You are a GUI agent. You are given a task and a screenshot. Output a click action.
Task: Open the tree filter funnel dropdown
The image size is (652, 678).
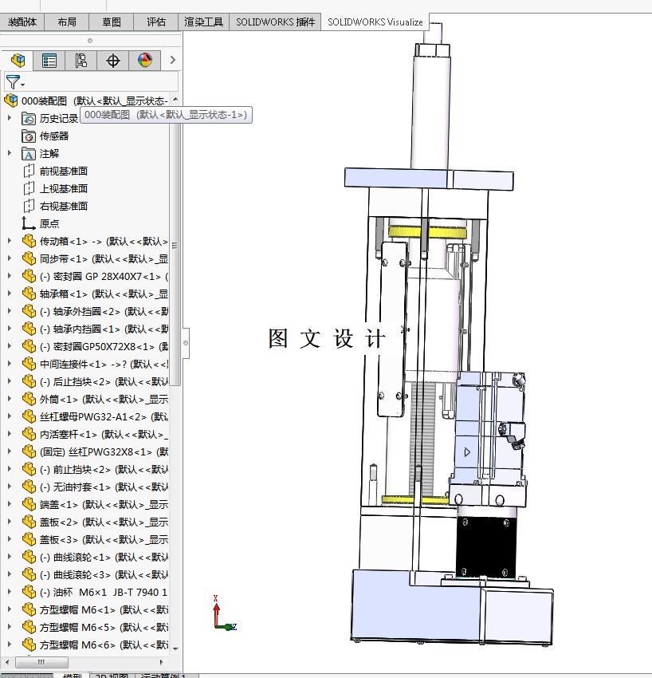pyautogui.click(x=14, y=81)
